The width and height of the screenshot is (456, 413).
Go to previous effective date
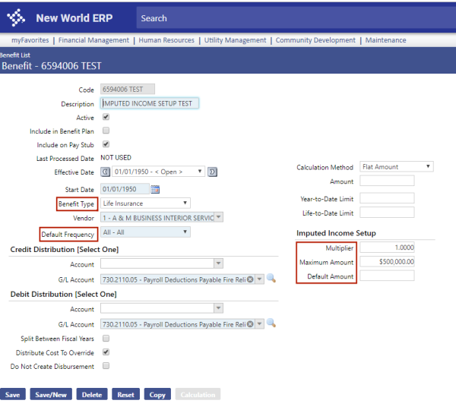point(106,172)
